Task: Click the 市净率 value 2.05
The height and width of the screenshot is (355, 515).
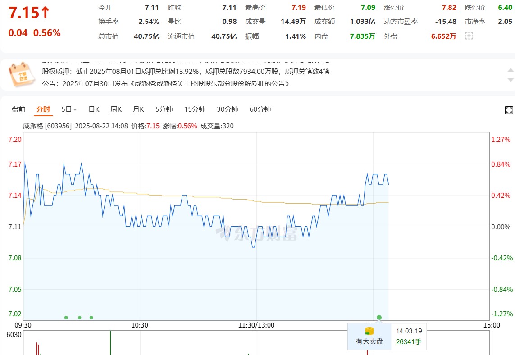Action: tap(505, 22)
